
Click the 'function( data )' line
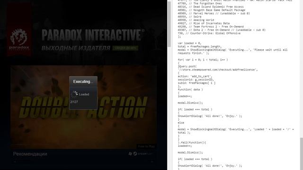pyautogui.click(x=190, y=89)
